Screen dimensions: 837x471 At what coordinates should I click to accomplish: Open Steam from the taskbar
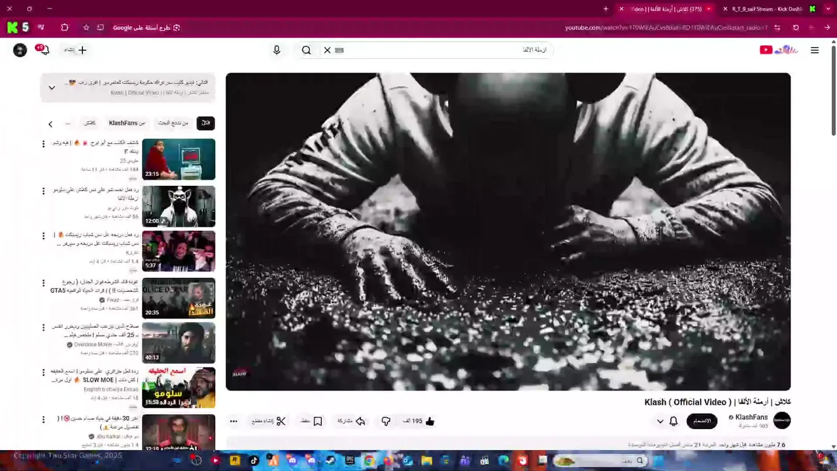coord(331,461)
